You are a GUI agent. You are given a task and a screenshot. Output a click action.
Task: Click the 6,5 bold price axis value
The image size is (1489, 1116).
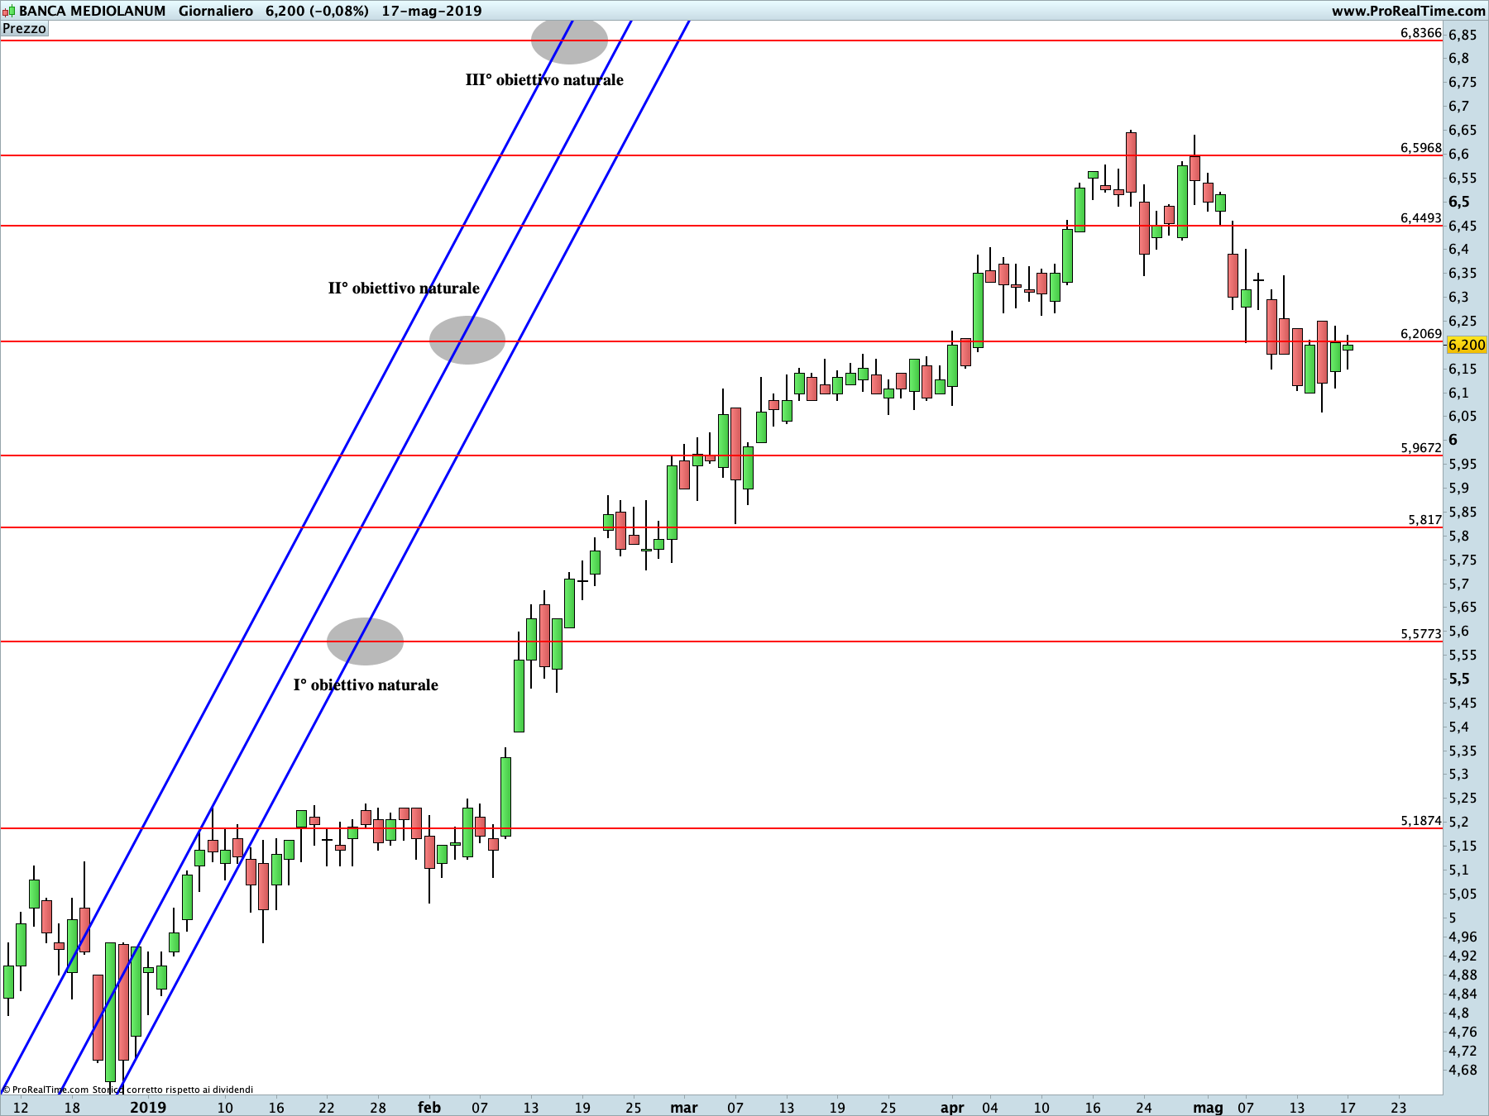click(1459, 202)
